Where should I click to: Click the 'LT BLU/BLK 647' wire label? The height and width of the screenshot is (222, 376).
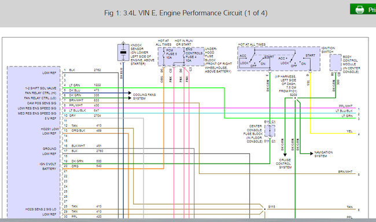(84, 110)
